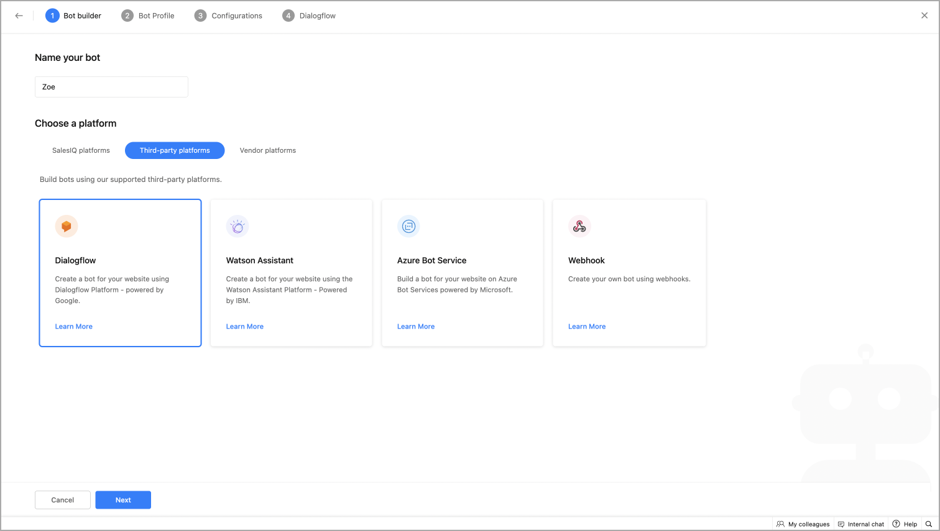Click the Azure description mentioning Microsoft
This screenshot has height=531, width=940.
457,284
